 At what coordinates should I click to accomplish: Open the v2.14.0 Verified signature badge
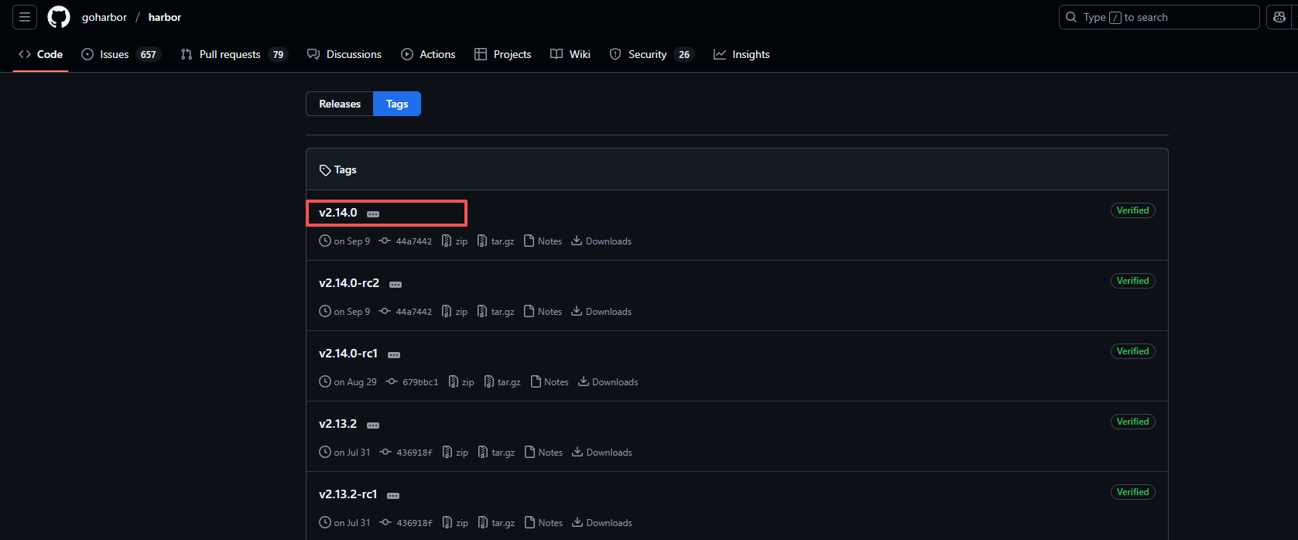point(1132,210)
